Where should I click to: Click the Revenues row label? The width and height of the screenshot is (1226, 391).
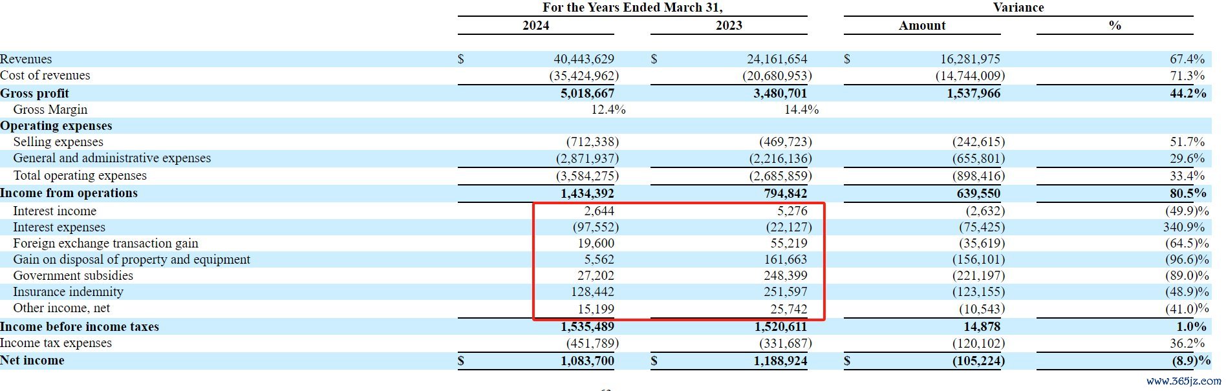click(26, 59)
